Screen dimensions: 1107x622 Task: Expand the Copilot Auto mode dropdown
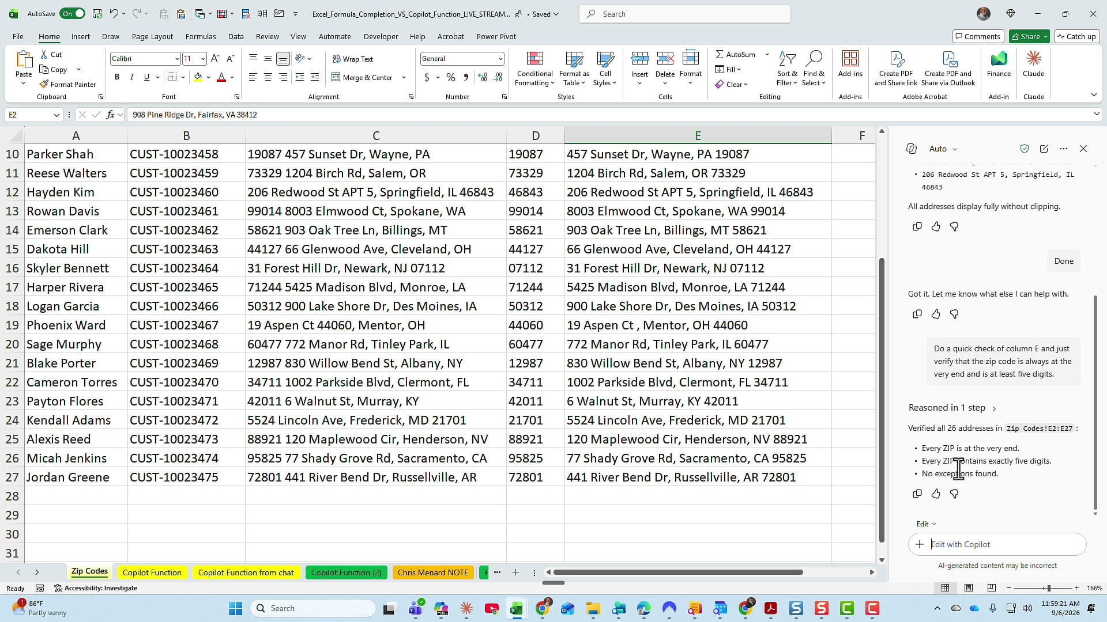pos(943,149)
